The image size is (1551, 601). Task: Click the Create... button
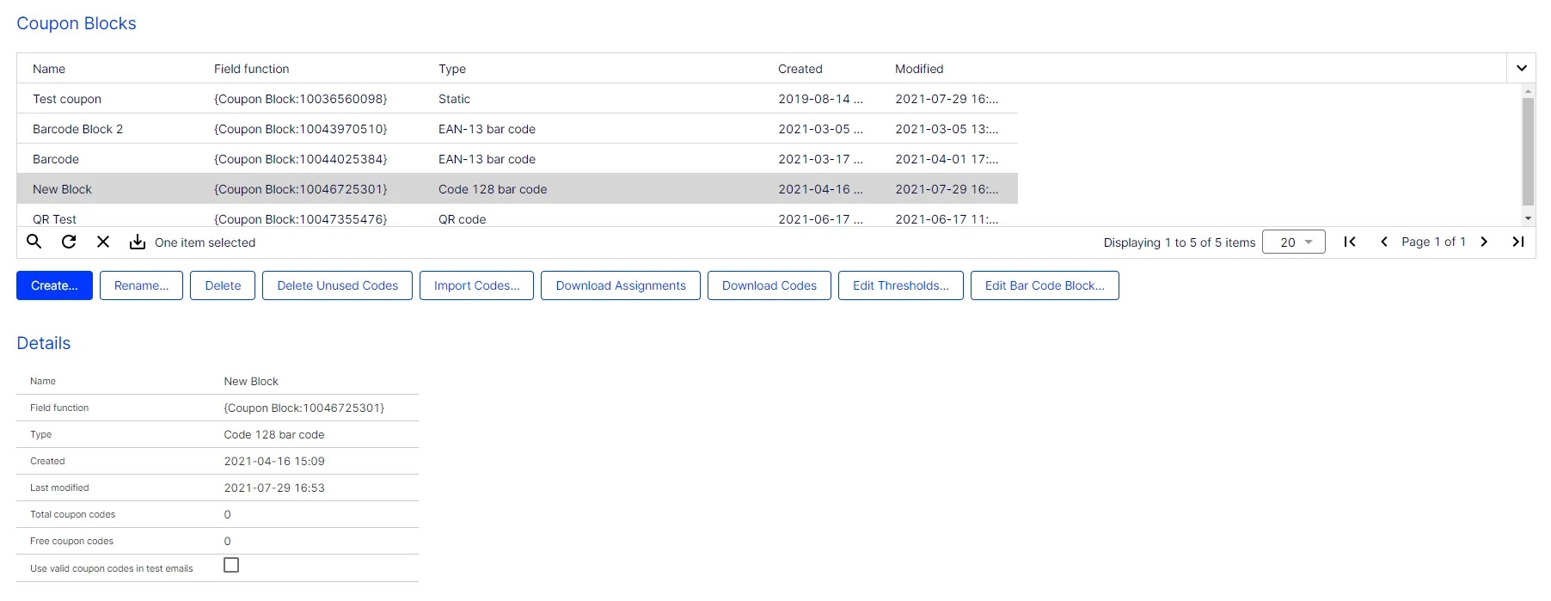(54, 285)
